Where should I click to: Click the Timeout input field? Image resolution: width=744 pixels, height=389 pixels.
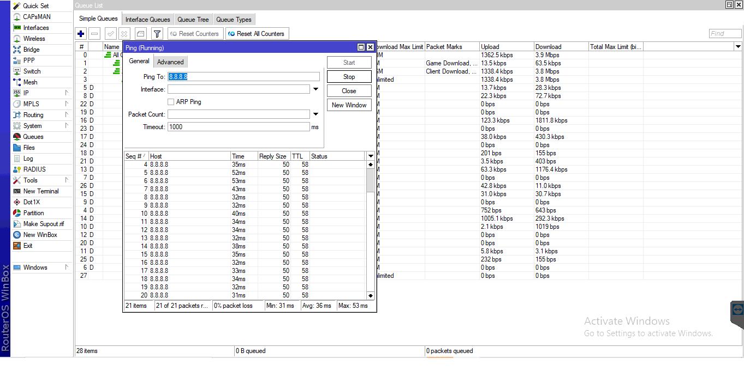[239, 127]
